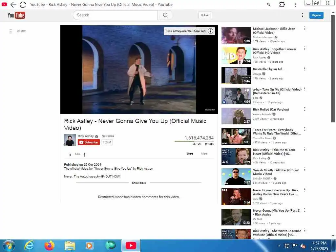Click the Like label
The image size is (336, 252).
tap(77, 154)
